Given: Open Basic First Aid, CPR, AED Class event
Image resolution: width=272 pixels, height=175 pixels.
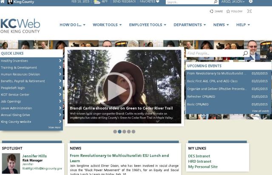Looking at the screenshot, I should (x=212, y=81).
